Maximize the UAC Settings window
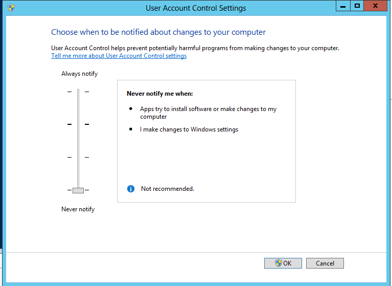This screenshot has height=286, width=392. [357, 6]
